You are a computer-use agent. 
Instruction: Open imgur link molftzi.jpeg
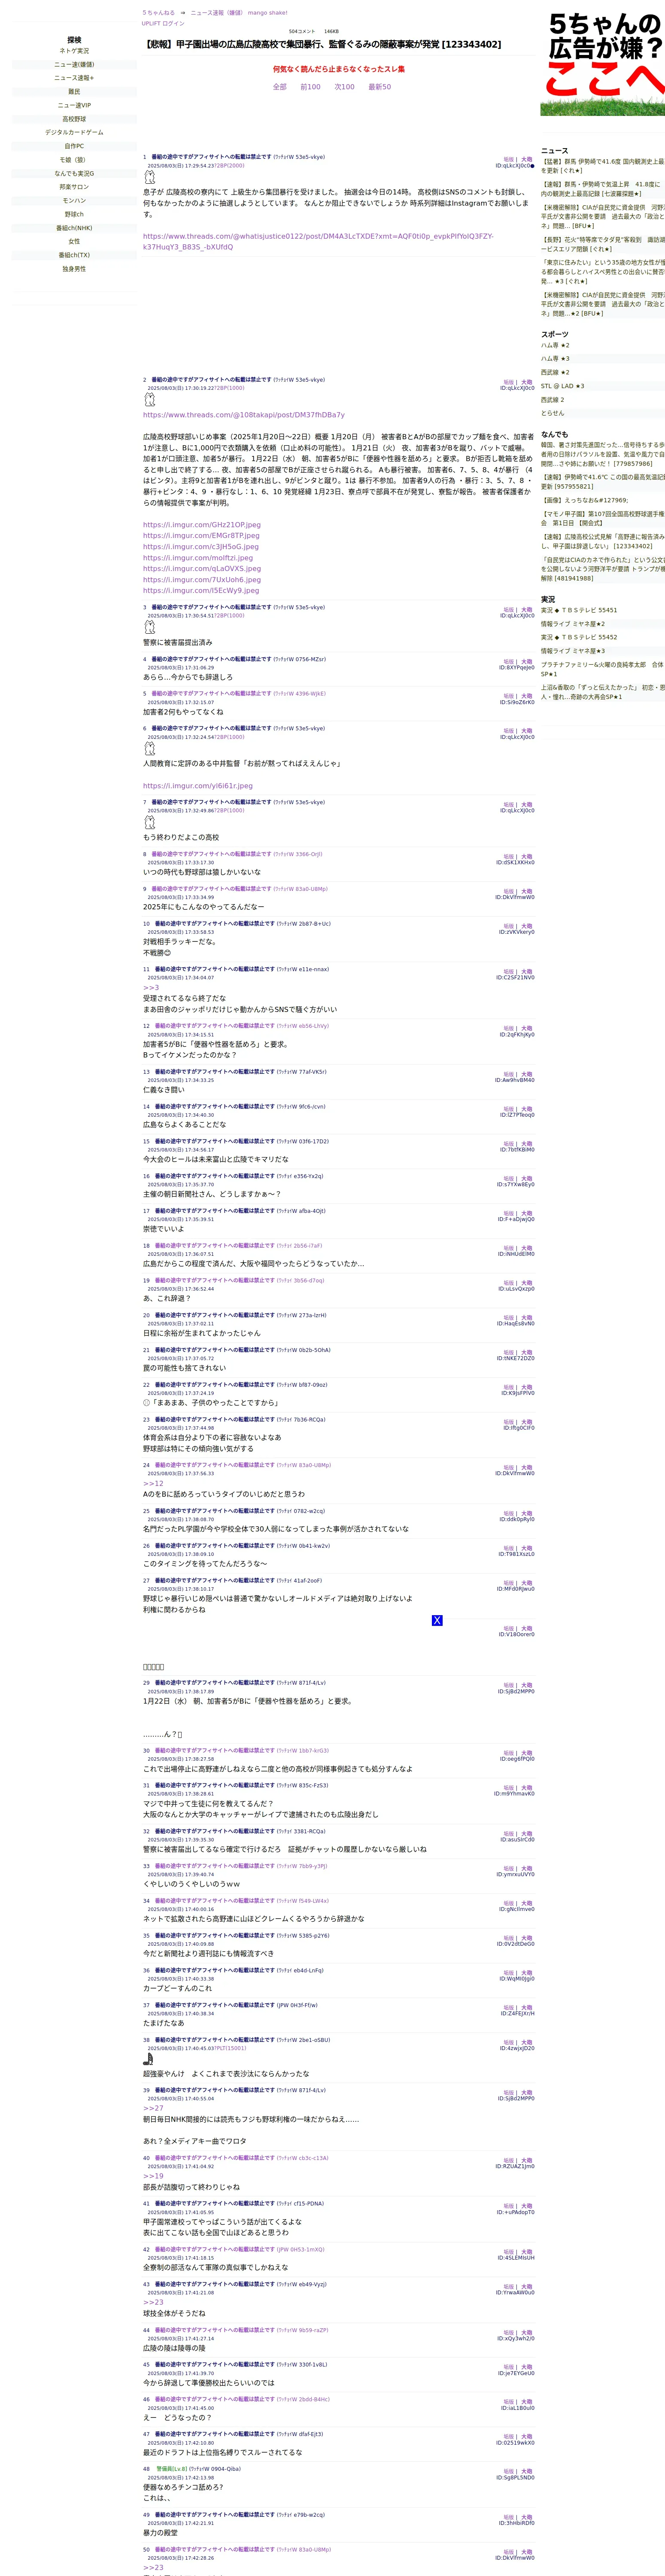198,558
